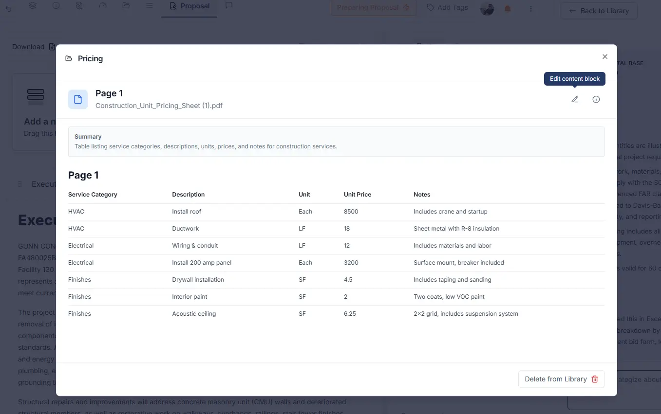Click the gauge icon in the top toolbar

(102, 5)
